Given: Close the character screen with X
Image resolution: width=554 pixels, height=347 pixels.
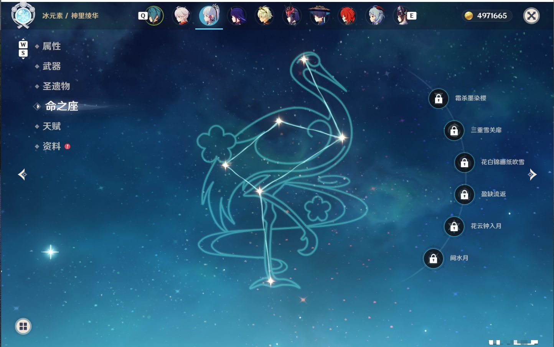Looking at the screenshot, I should [x=531, y=16].
